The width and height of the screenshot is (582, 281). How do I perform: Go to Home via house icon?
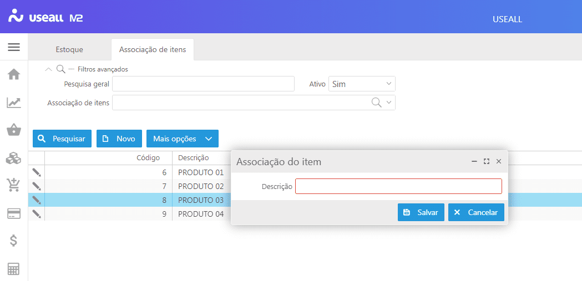tap(14, 74)
